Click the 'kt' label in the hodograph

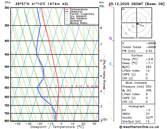tap(123, 9)
